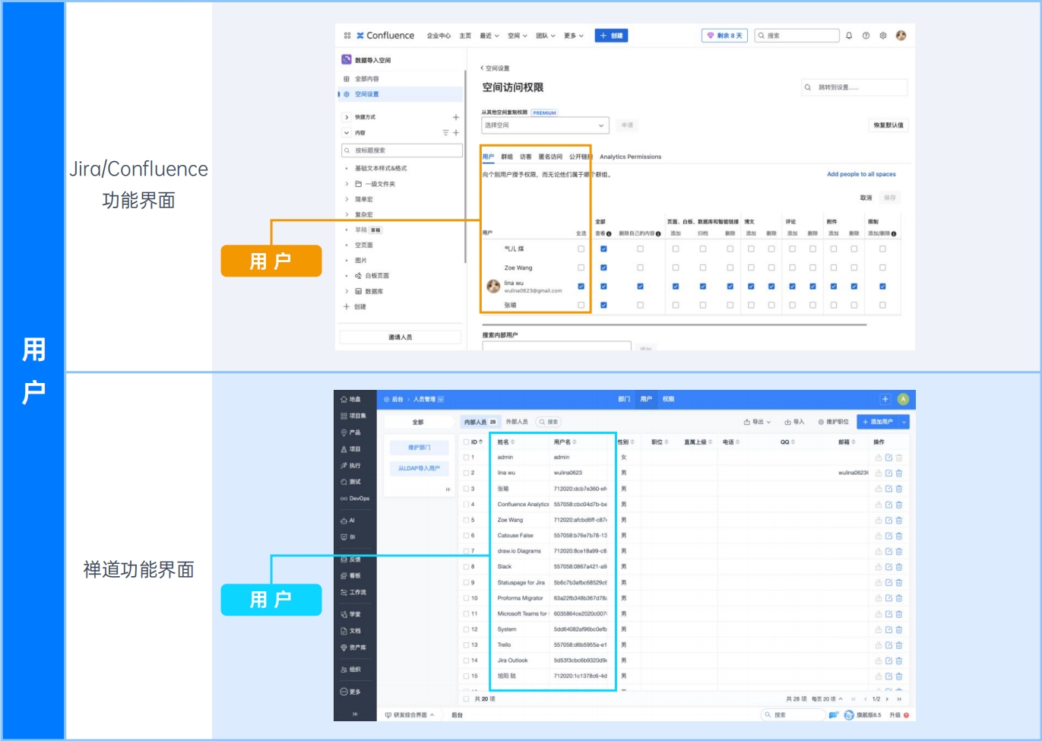Open DevOps in the ZenTao sidebar

tap(355, 499)
